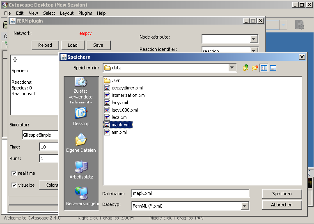Open the Simulator GillespieSimple dropdown
Screen dimensions: 314x224
[x=40, y=135]
